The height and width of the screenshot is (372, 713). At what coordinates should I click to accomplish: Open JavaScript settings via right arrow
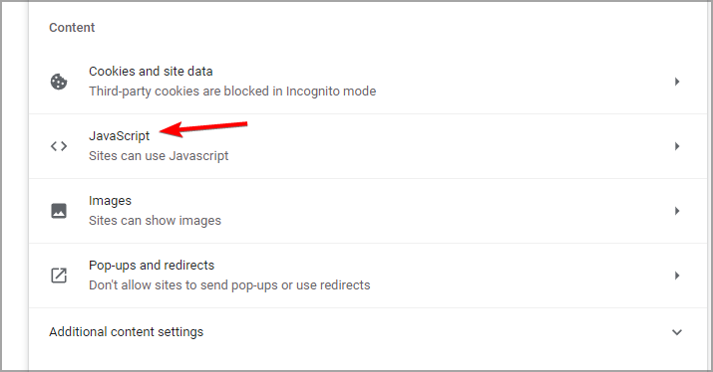coord(677,146)
